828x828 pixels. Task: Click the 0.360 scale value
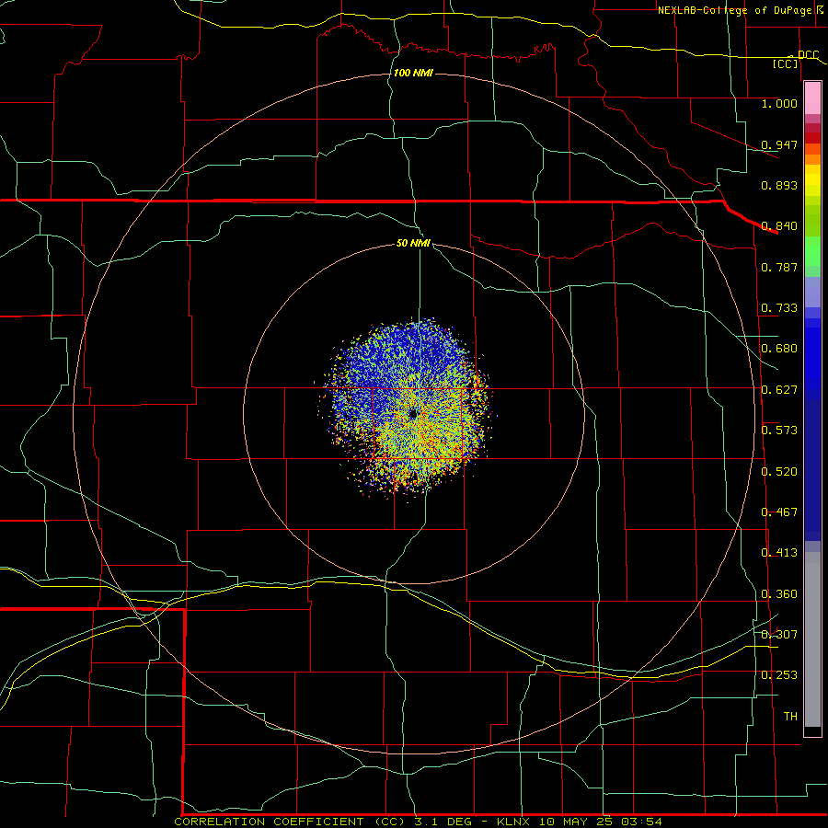coord(779,594)
